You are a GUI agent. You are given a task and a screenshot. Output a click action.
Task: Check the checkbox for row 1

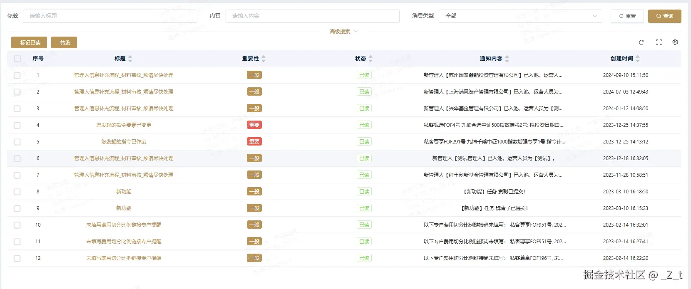17,75
